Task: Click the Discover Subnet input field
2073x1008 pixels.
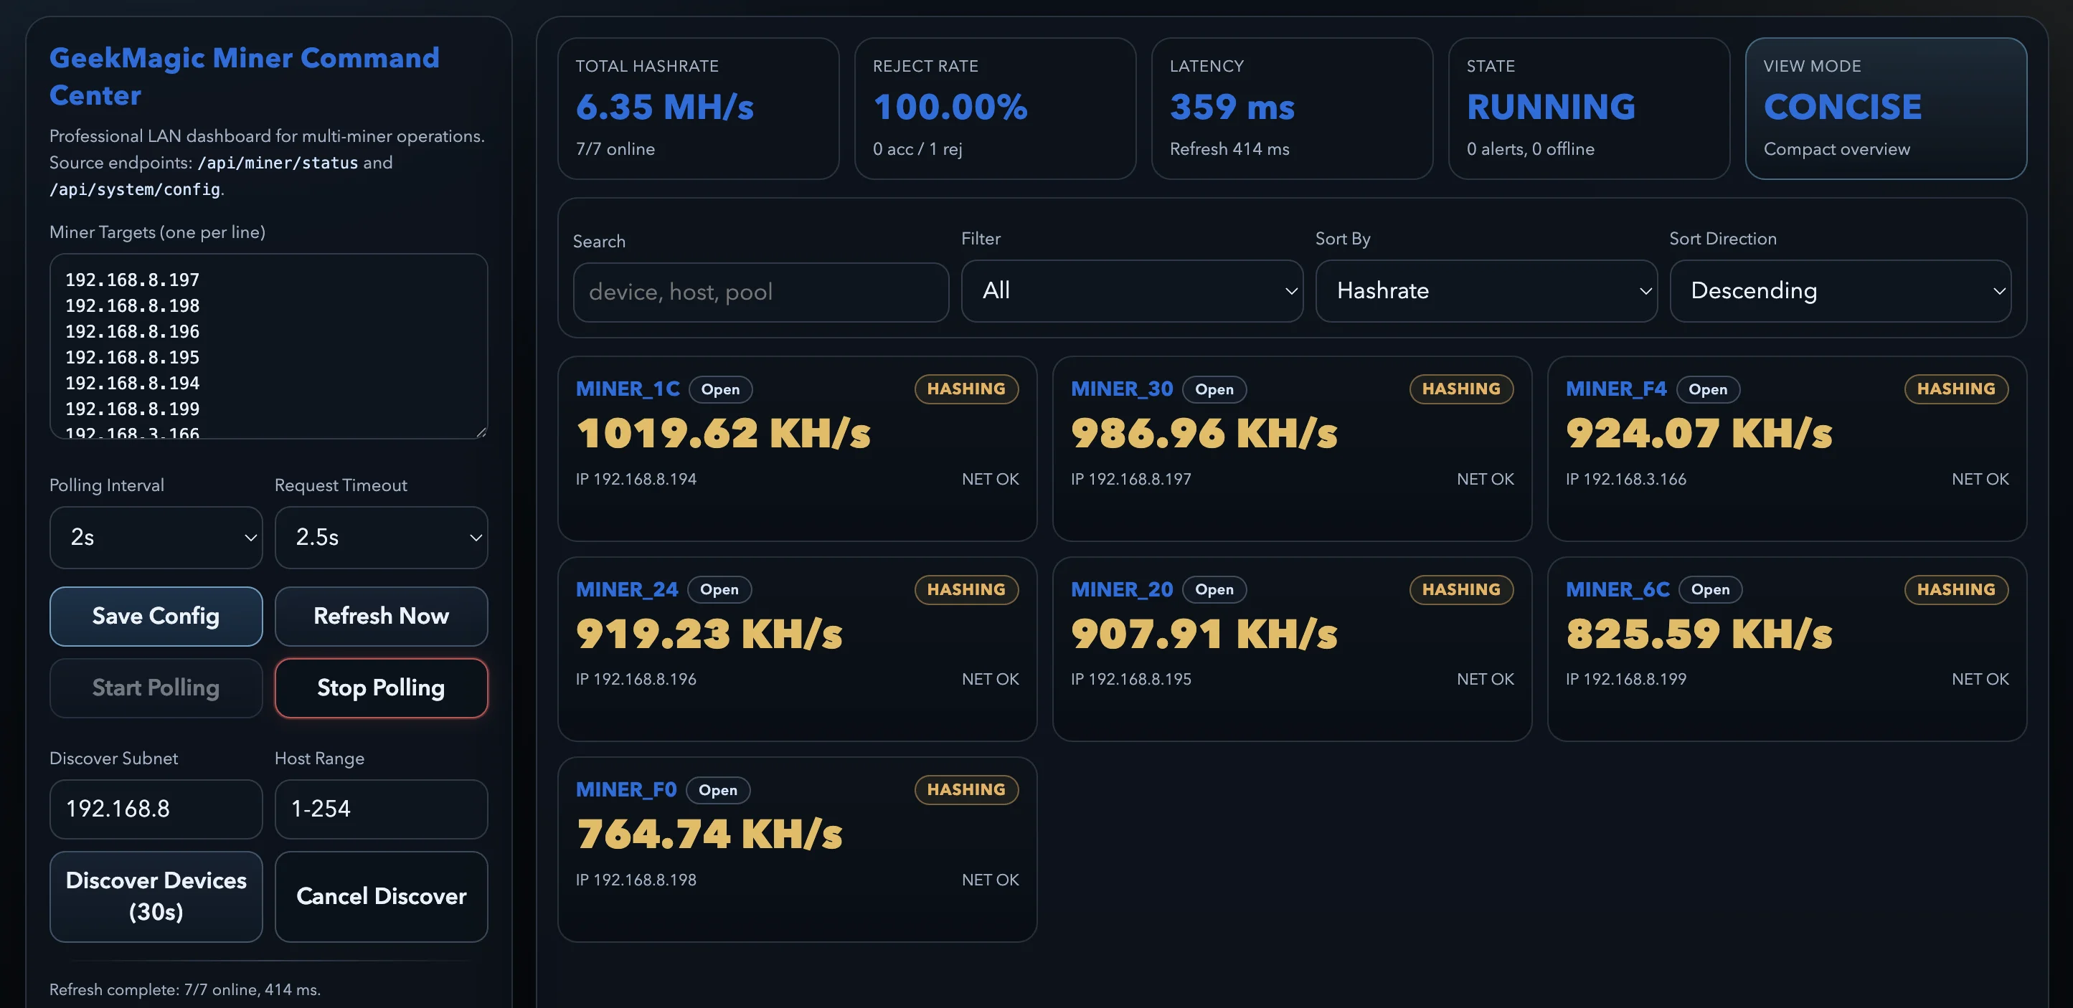Action: click(x=156, y=809)
